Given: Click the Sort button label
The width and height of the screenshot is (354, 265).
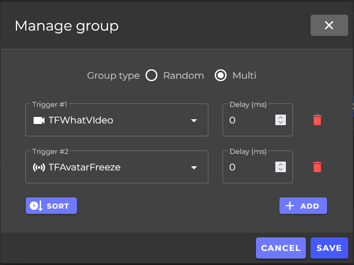Looking at the screenshot, I should (x=58, y=206).
